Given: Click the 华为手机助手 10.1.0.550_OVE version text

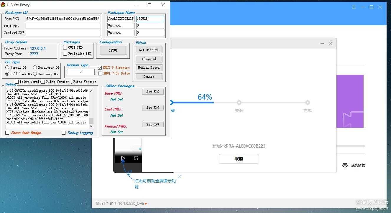Looking at the screenshot, I should 120,203.
